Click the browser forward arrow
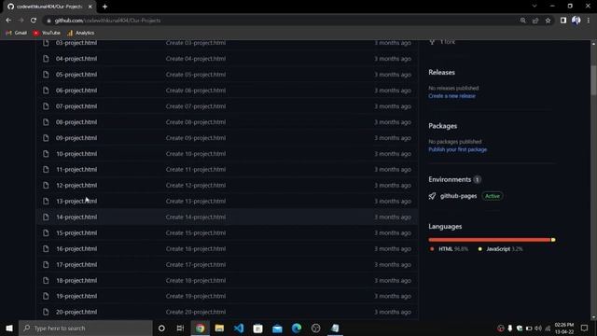The width and height of the screenshot is (597, 336). point(21,21)
